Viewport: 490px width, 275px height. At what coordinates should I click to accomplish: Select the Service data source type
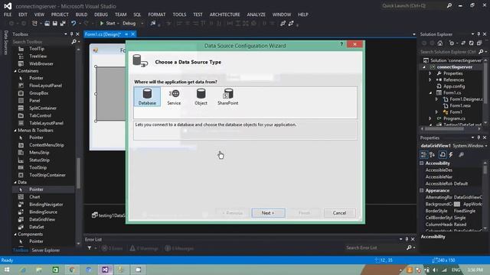click(174, 97)
